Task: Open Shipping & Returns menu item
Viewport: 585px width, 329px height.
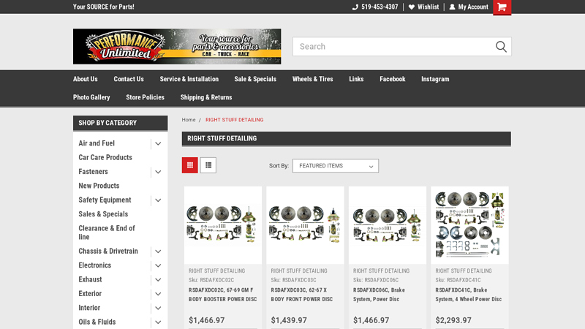Action: click(206, 97)
